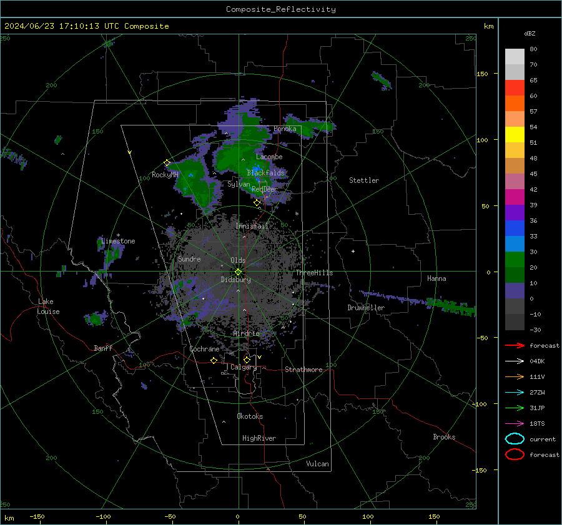Click the Limestone label
The image size is (562, 525).
coord(118,241)
